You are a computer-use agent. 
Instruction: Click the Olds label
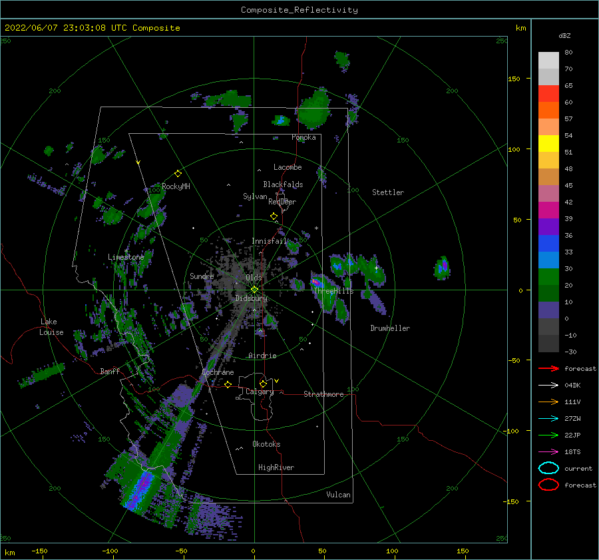(254, 278)
